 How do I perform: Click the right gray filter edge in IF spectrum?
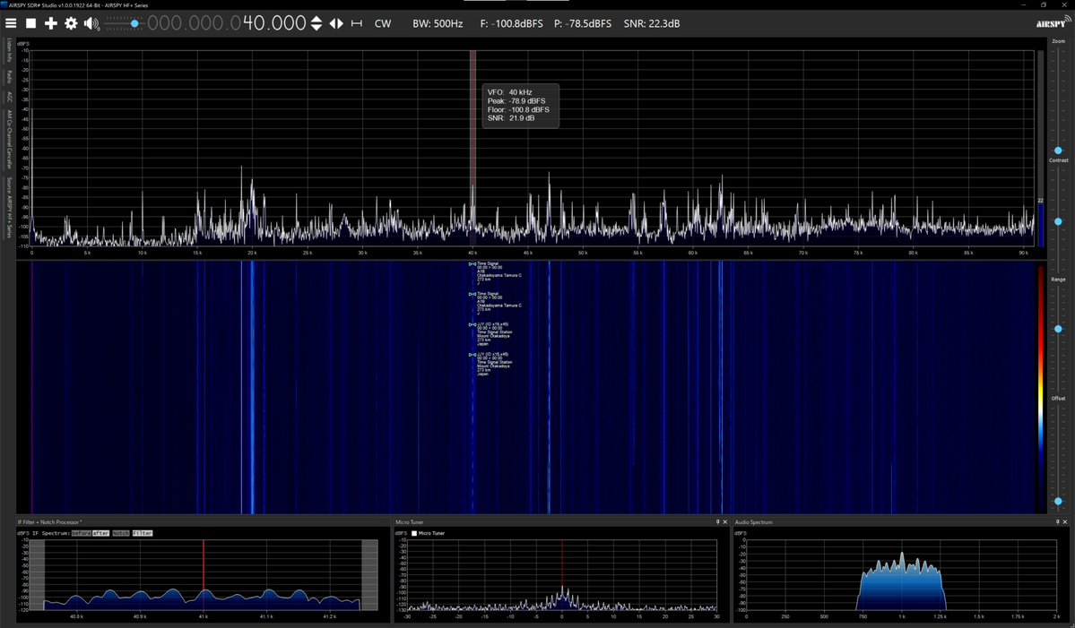tap(369, 574)
